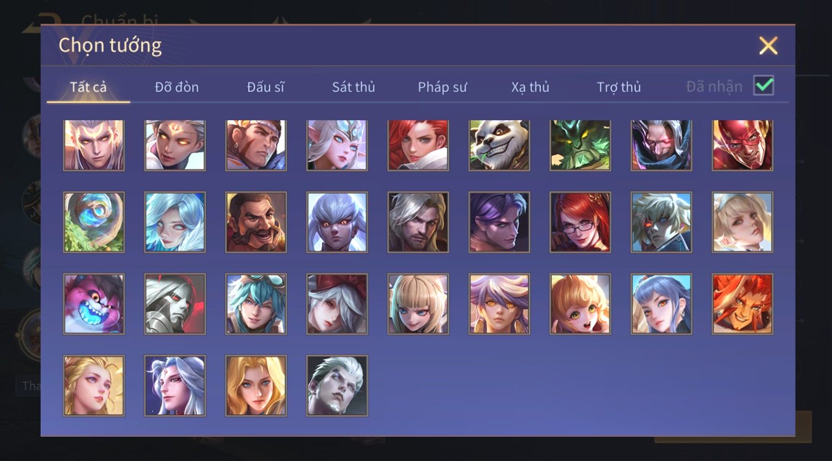
Task: Show the Pháp sư heroes tab
Action: tap(442, 87)
